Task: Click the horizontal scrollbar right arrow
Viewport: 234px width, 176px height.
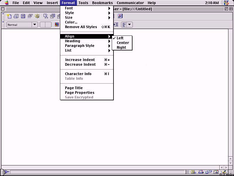Action: (226, 167)
